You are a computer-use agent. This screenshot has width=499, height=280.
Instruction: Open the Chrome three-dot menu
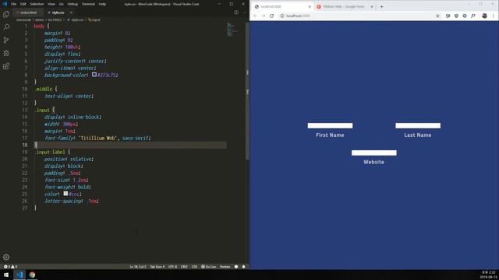coord(494,16)
